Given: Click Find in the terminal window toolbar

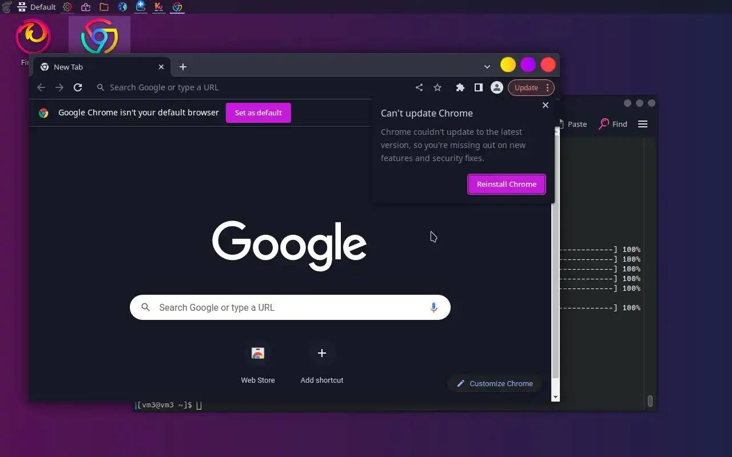Looking at the screenshot, I should pos(613,124).
